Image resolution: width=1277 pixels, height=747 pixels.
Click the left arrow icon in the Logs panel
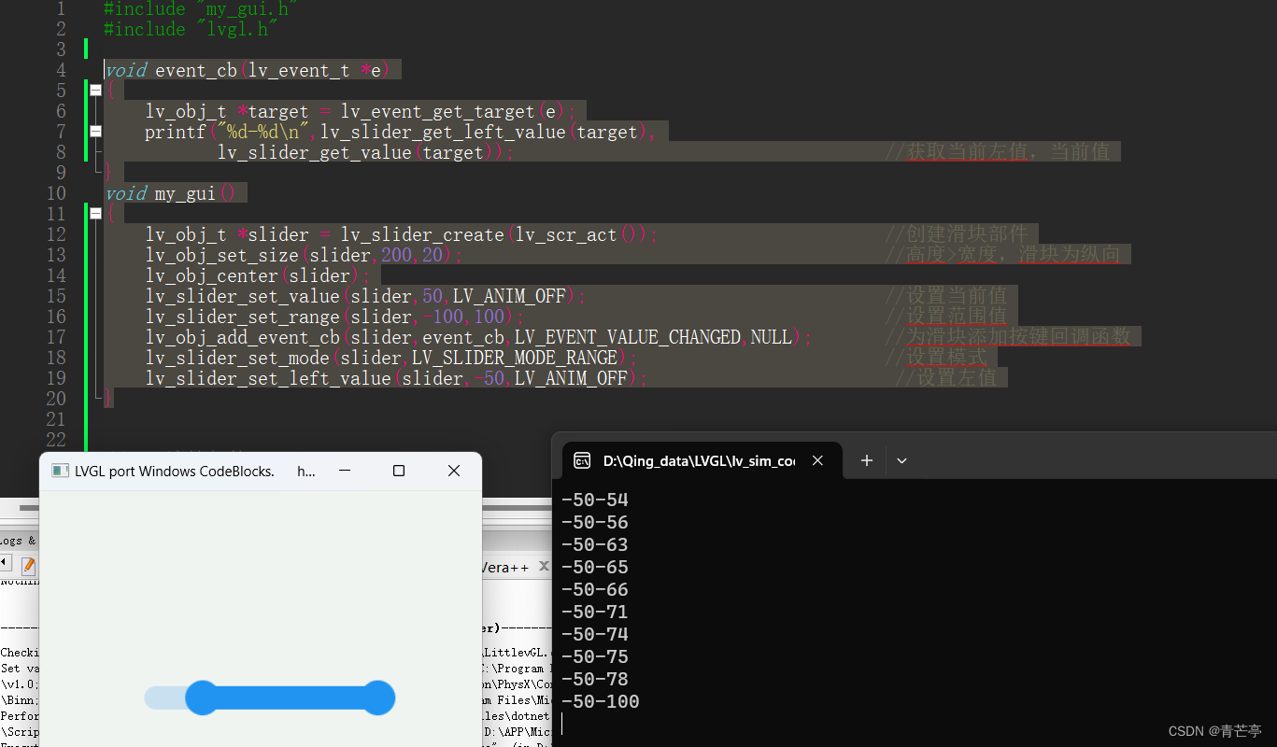pyautogui.click(x=6, y=564)
